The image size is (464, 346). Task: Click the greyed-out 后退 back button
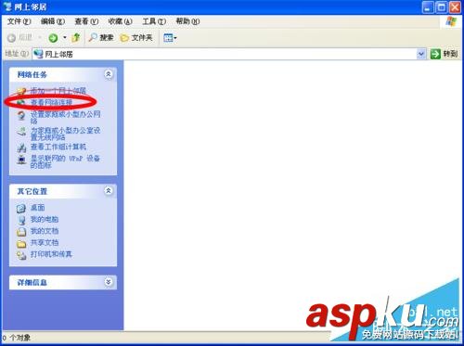pos(19,38)
